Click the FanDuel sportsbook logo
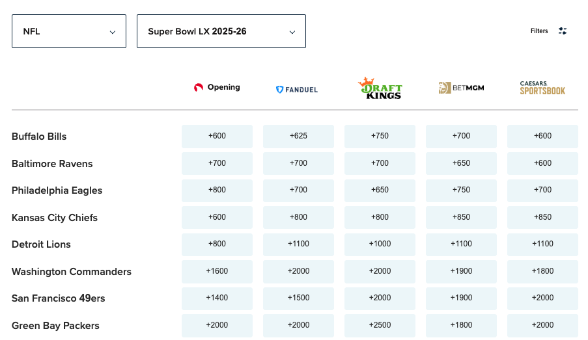Image resolution: width=588 pixels, height=340 pixels. (297, 90)
